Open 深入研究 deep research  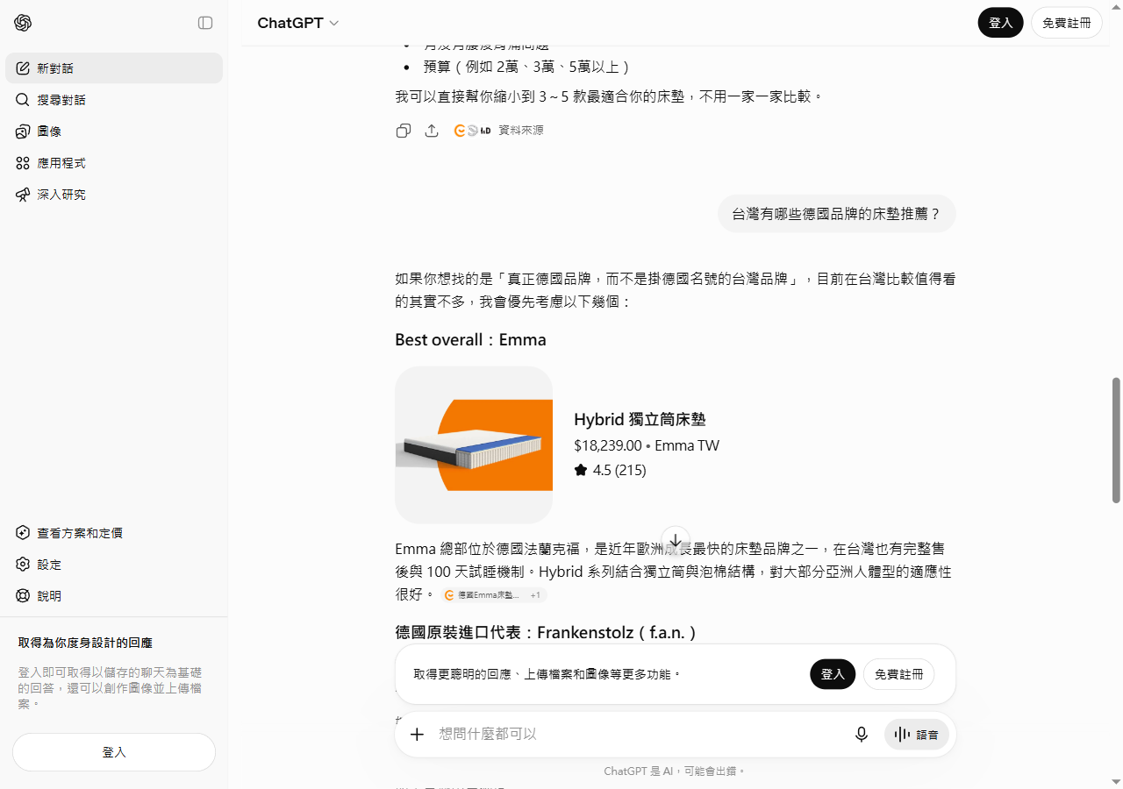[114, 195]
